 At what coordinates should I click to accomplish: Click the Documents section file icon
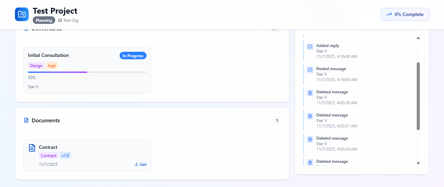point(26,120)
